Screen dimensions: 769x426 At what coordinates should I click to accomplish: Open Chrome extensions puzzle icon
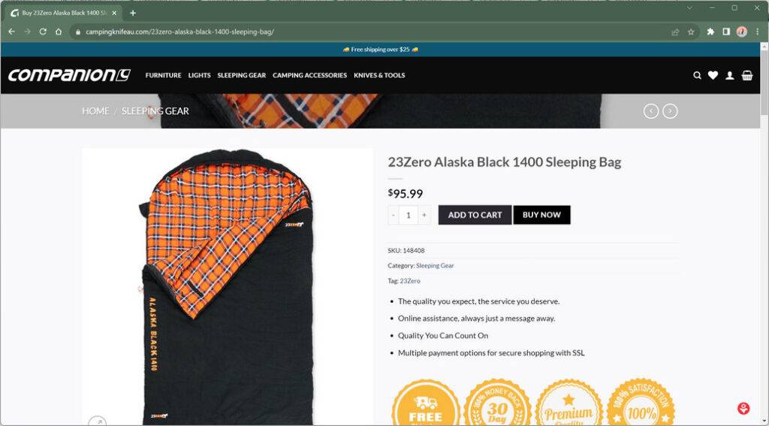(710, 32)
